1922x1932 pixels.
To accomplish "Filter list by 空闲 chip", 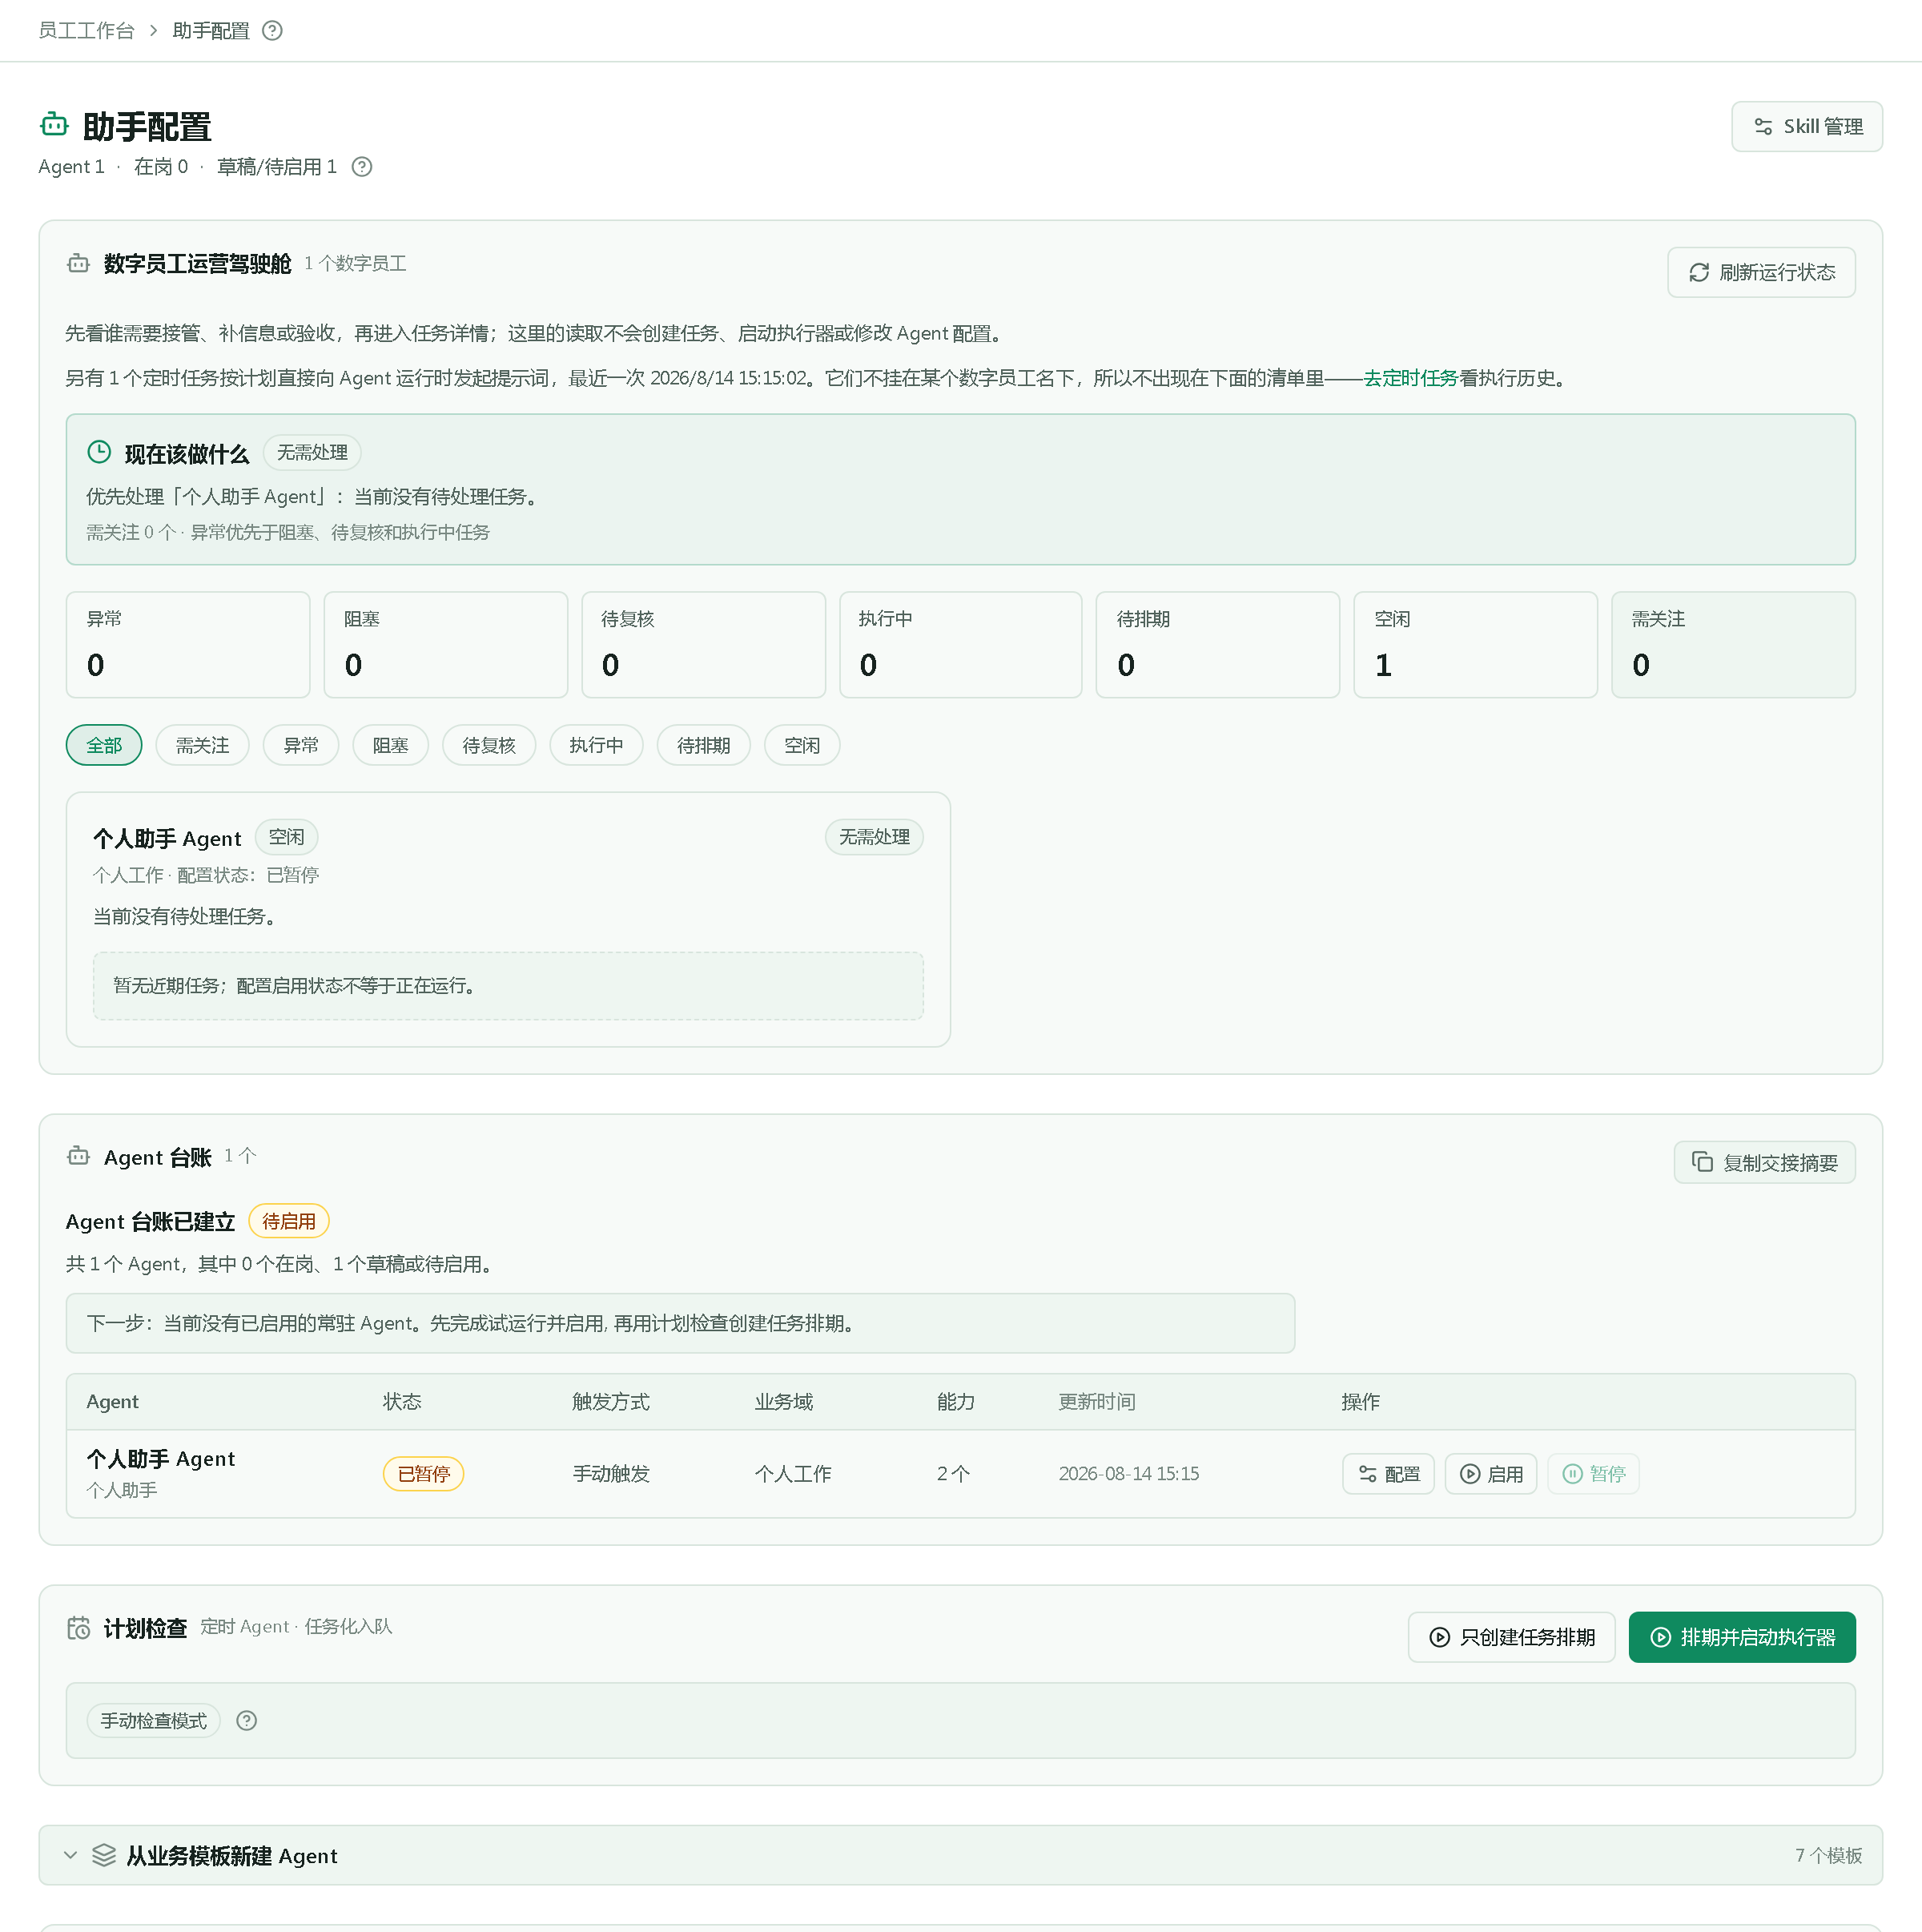I will [802, 746].
